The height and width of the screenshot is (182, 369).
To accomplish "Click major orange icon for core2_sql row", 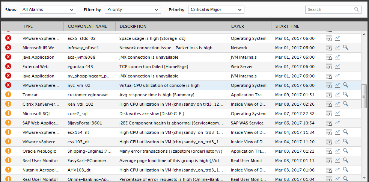I will tap(8, 114).
